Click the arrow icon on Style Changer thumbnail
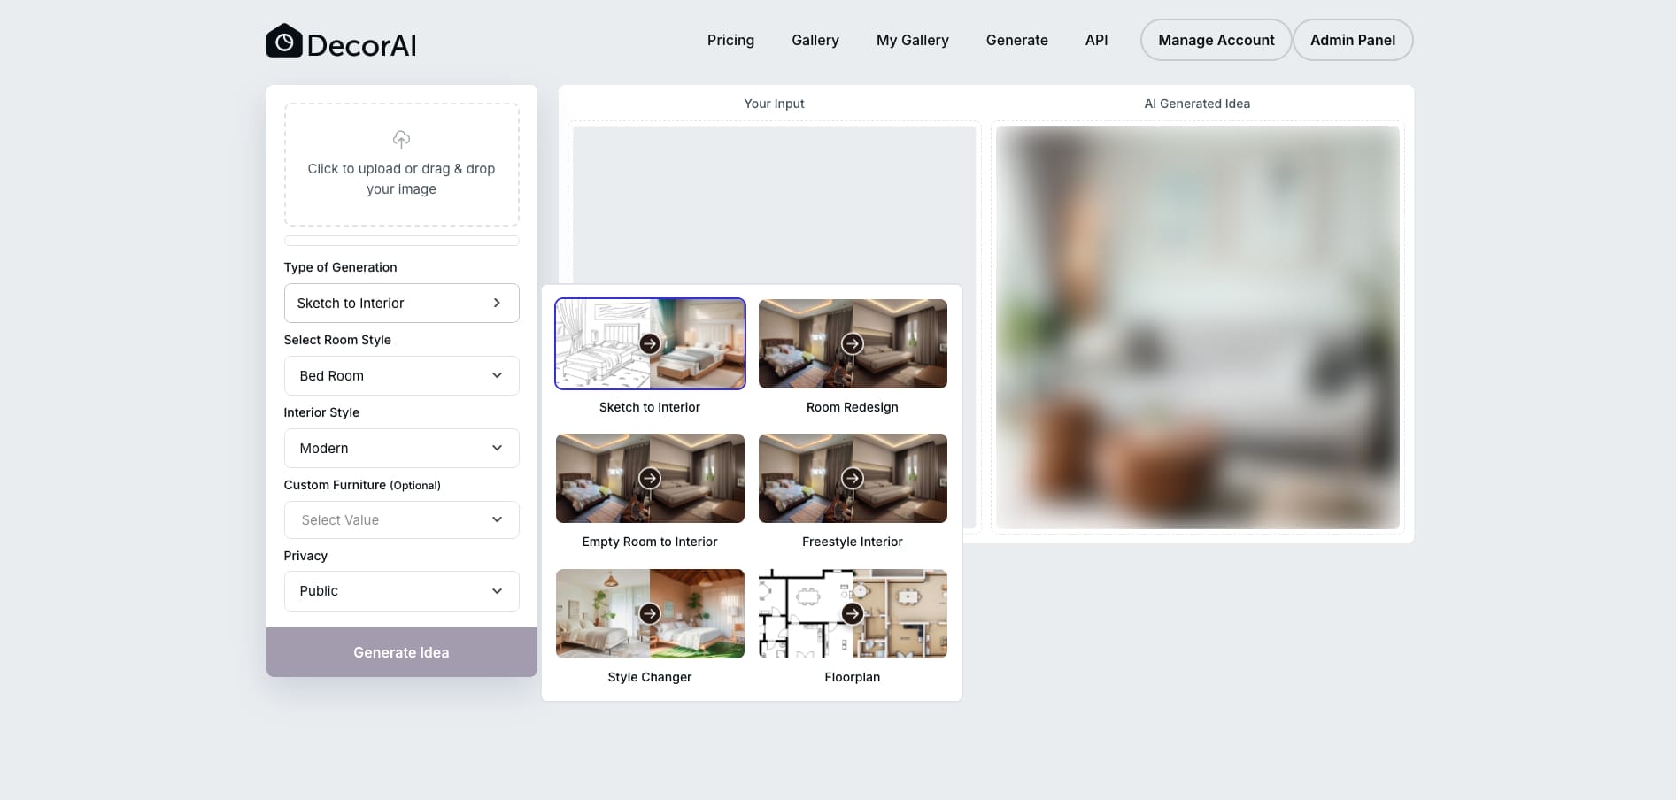The height and width of the screenshot is (800, 1676). pos(650,613)
